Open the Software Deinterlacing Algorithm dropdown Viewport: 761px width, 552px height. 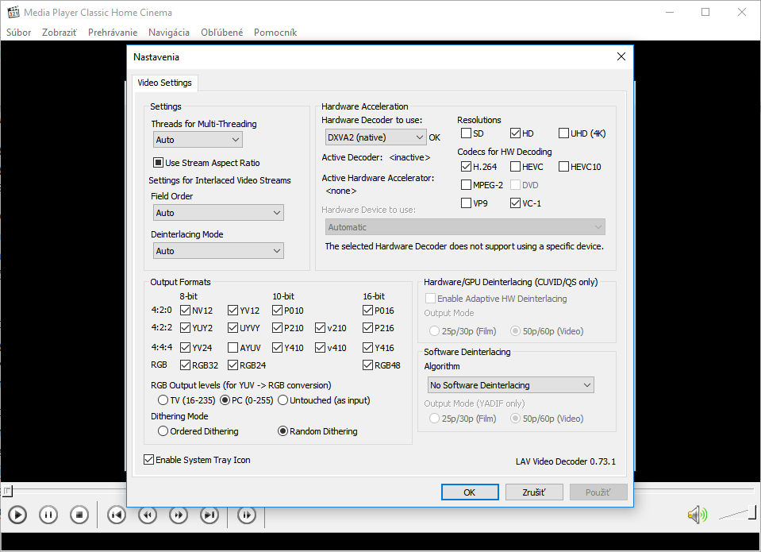pos(510,385)
